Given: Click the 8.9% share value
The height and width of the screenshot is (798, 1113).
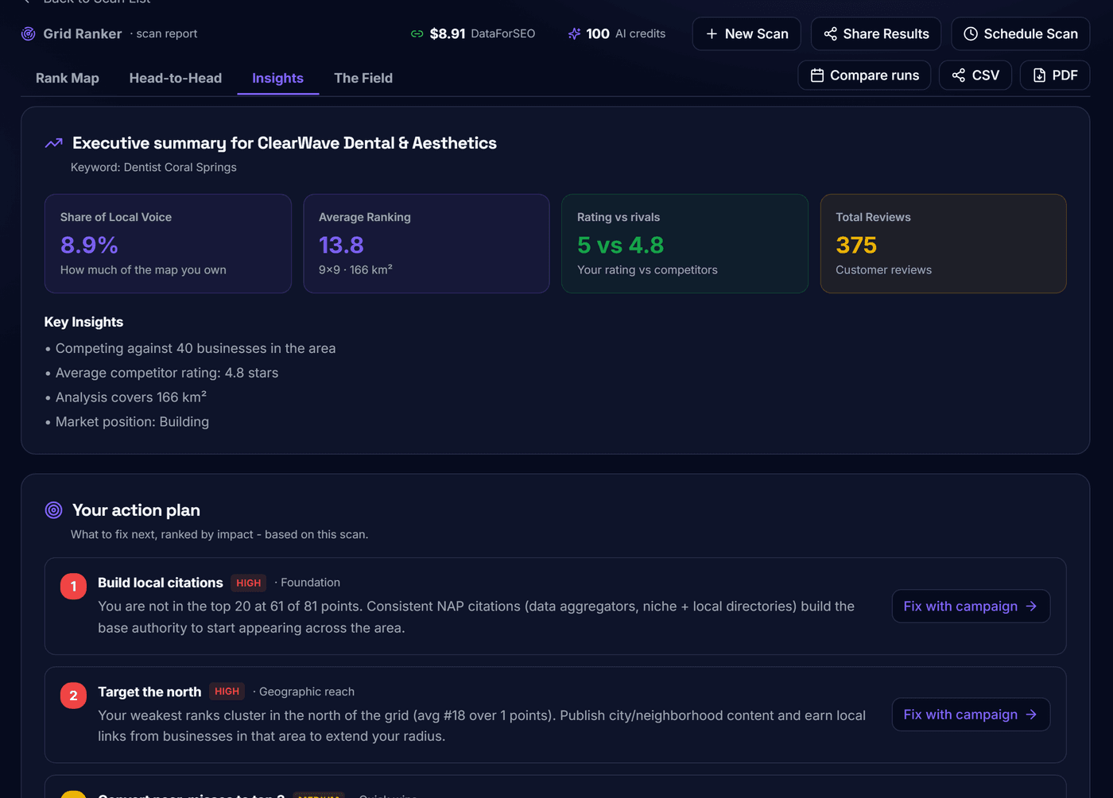Looking at the screenshot, I should (89, 245).
